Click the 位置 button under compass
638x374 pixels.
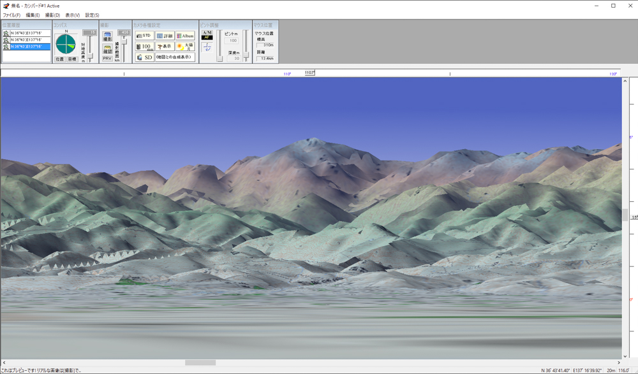pyautogui.click(x=60, y=59)
